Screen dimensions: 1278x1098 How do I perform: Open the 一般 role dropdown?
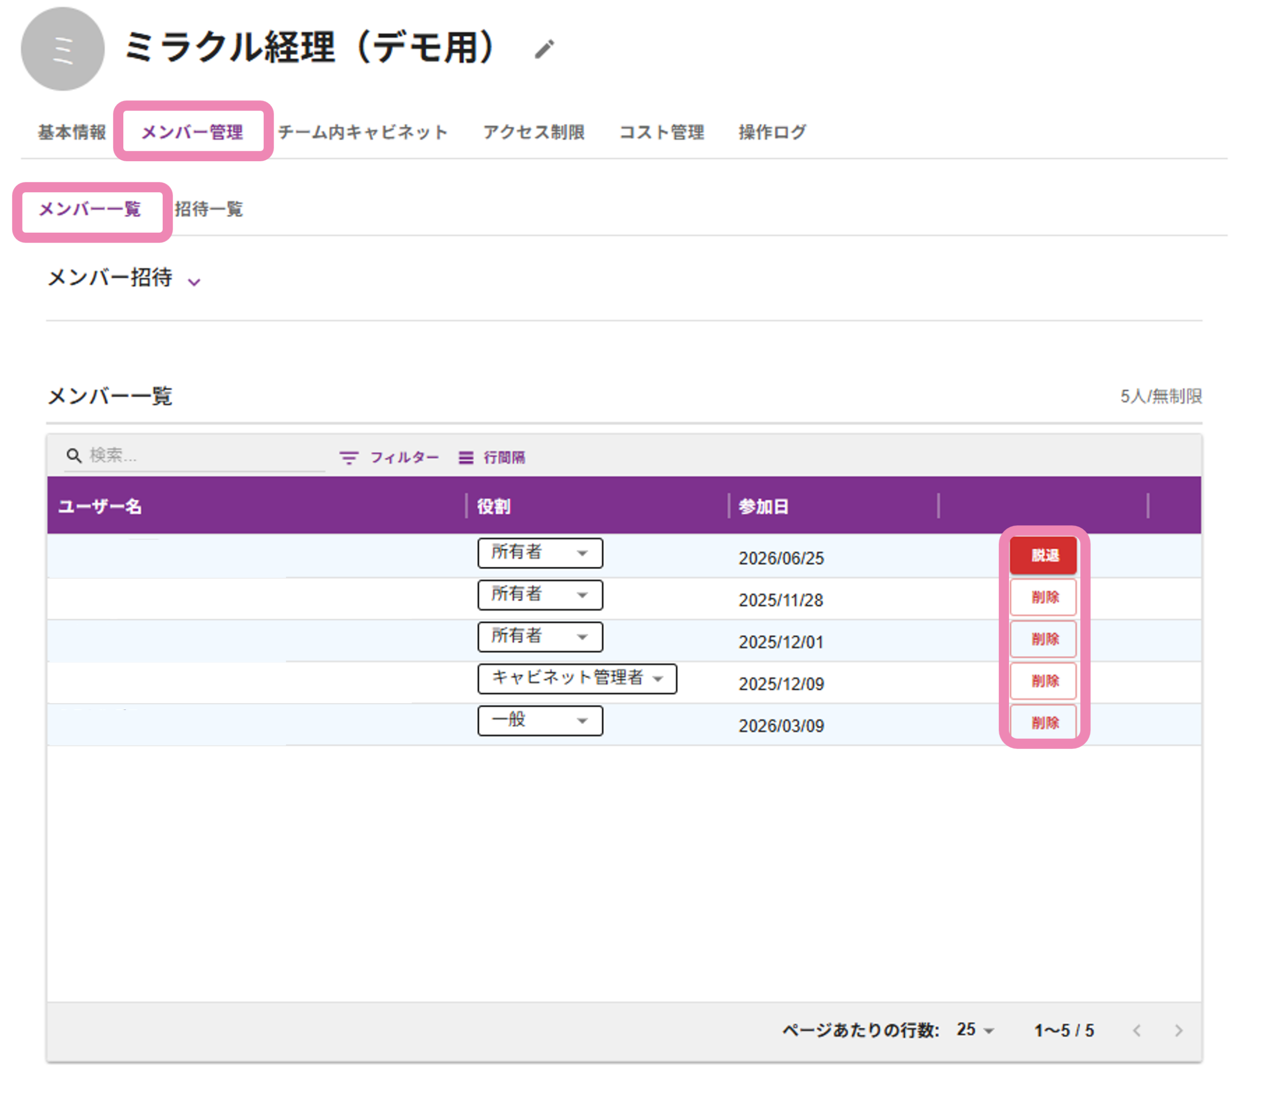540,721
